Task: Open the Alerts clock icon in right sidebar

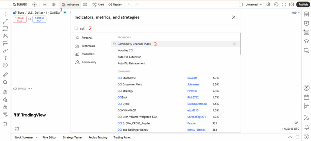Action: point(306,23)
